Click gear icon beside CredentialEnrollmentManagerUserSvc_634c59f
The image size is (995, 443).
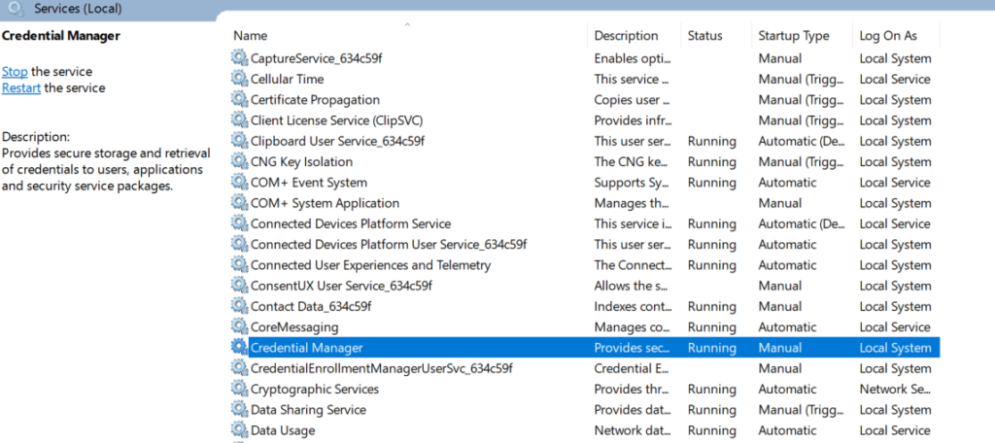pos(239,368)
